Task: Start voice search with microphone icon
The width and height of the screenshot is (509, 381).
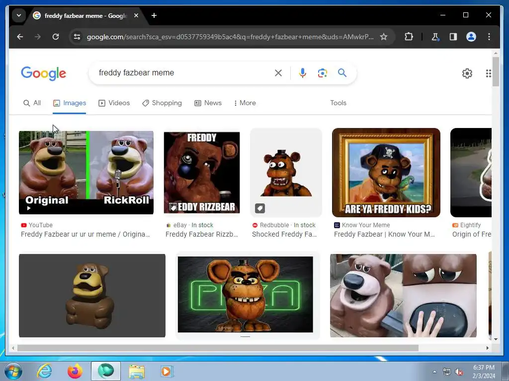Action: [x=303, y=73]
